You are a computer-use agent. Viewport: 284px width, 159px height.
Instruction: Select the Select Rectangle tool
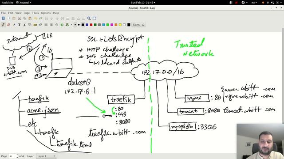pos(46,25)
